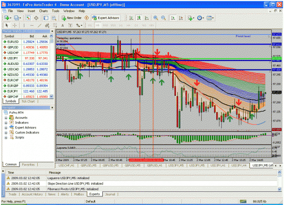This screenshot has width=284, height=205.
Task: Open the Help menu
Action: pos(82,11)
